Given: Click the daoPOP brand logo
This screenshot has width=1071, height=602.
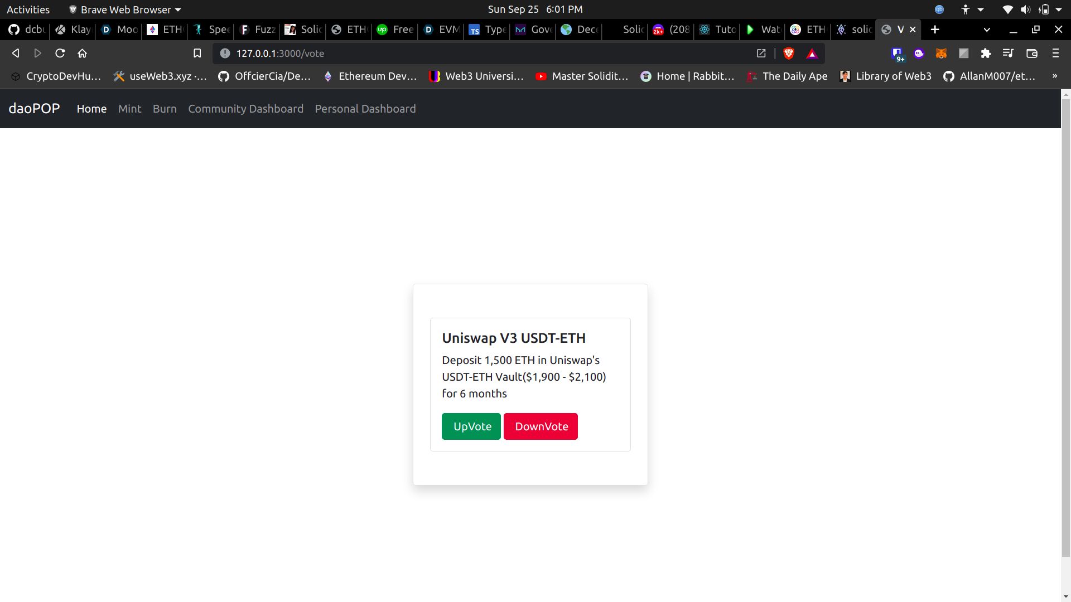Looking at the screenshot, I should click(x=34, y=108).
